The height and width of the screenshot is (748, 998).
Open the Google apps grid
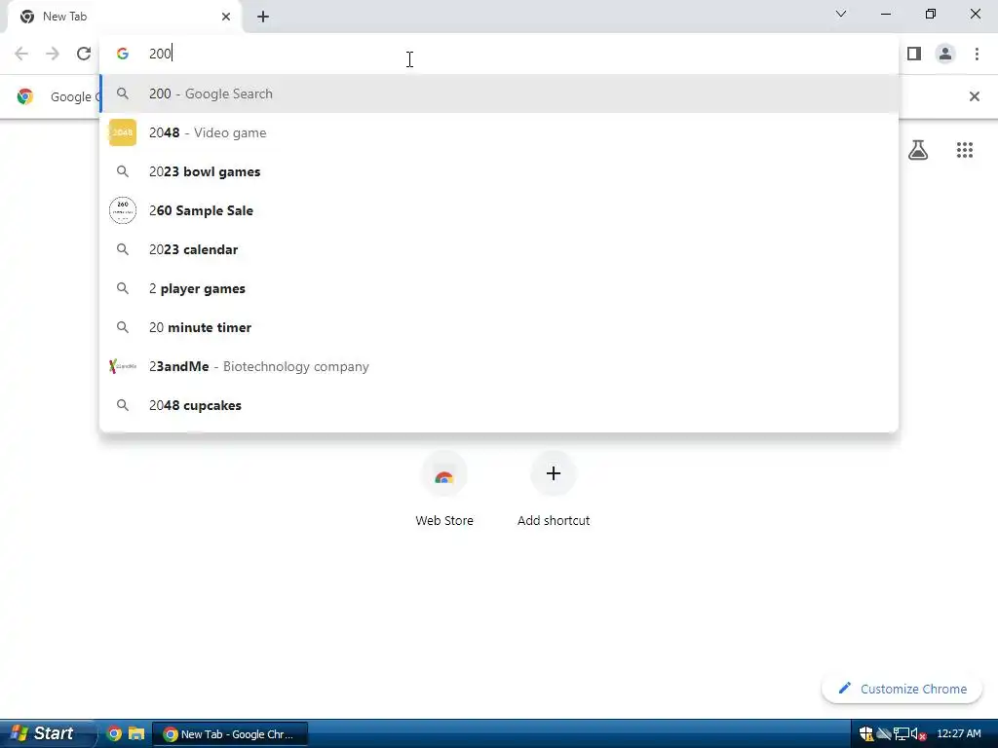pyautogui.click(x=965, y=150)
